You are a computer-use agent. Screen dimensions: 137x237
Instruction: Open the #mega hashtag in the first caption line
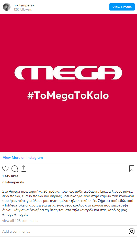[x=15, y=192]
